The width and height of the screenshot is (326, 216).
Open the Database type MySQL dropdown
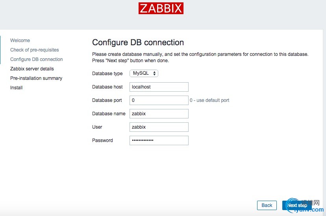[144, 74]
